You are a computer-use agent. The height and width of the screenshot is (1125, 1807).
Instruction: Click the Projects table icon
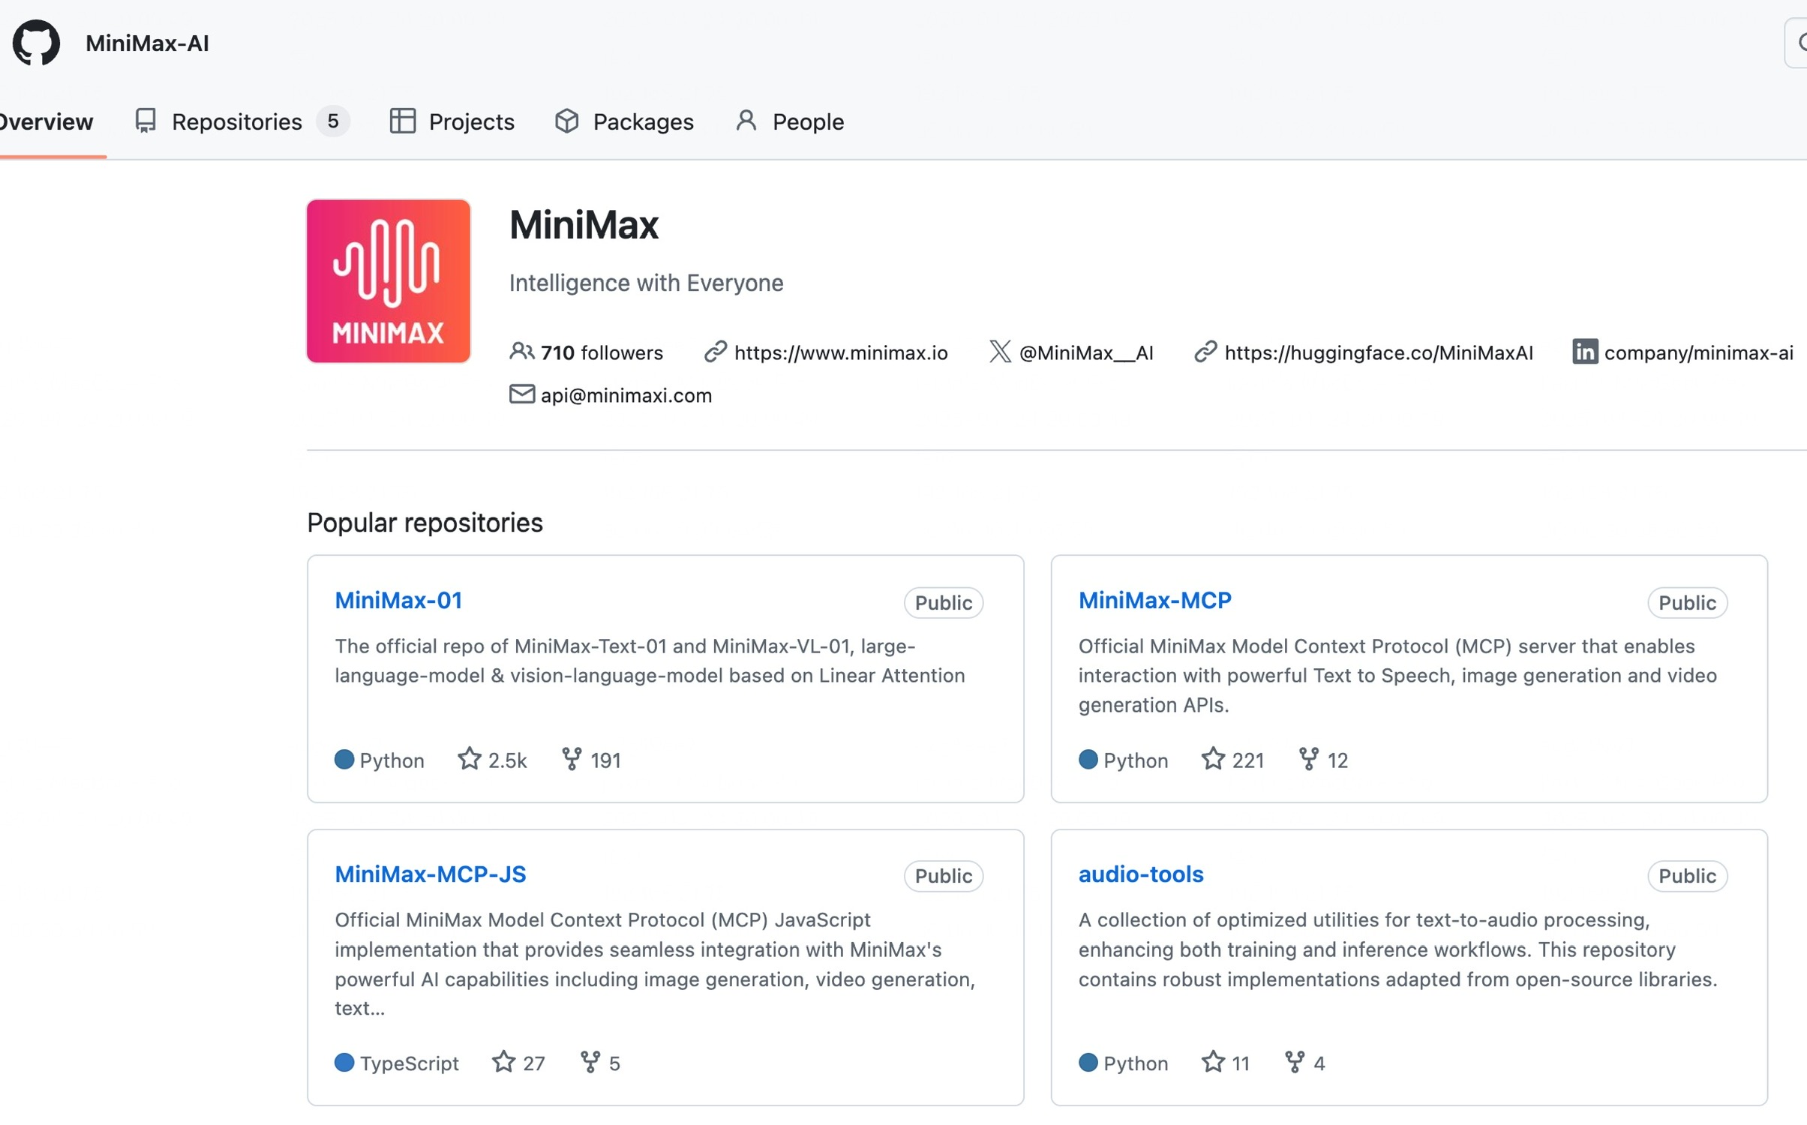pyautogui.click(x=403, y=121)
